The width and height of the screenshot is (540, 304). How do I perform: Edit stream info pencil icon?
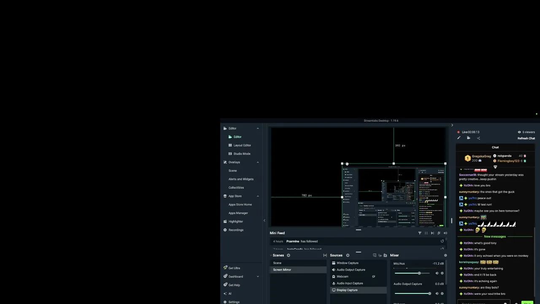[459, 138]
